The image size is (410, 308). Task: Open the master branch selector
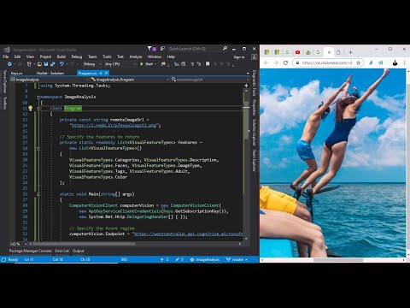[237, 259]
